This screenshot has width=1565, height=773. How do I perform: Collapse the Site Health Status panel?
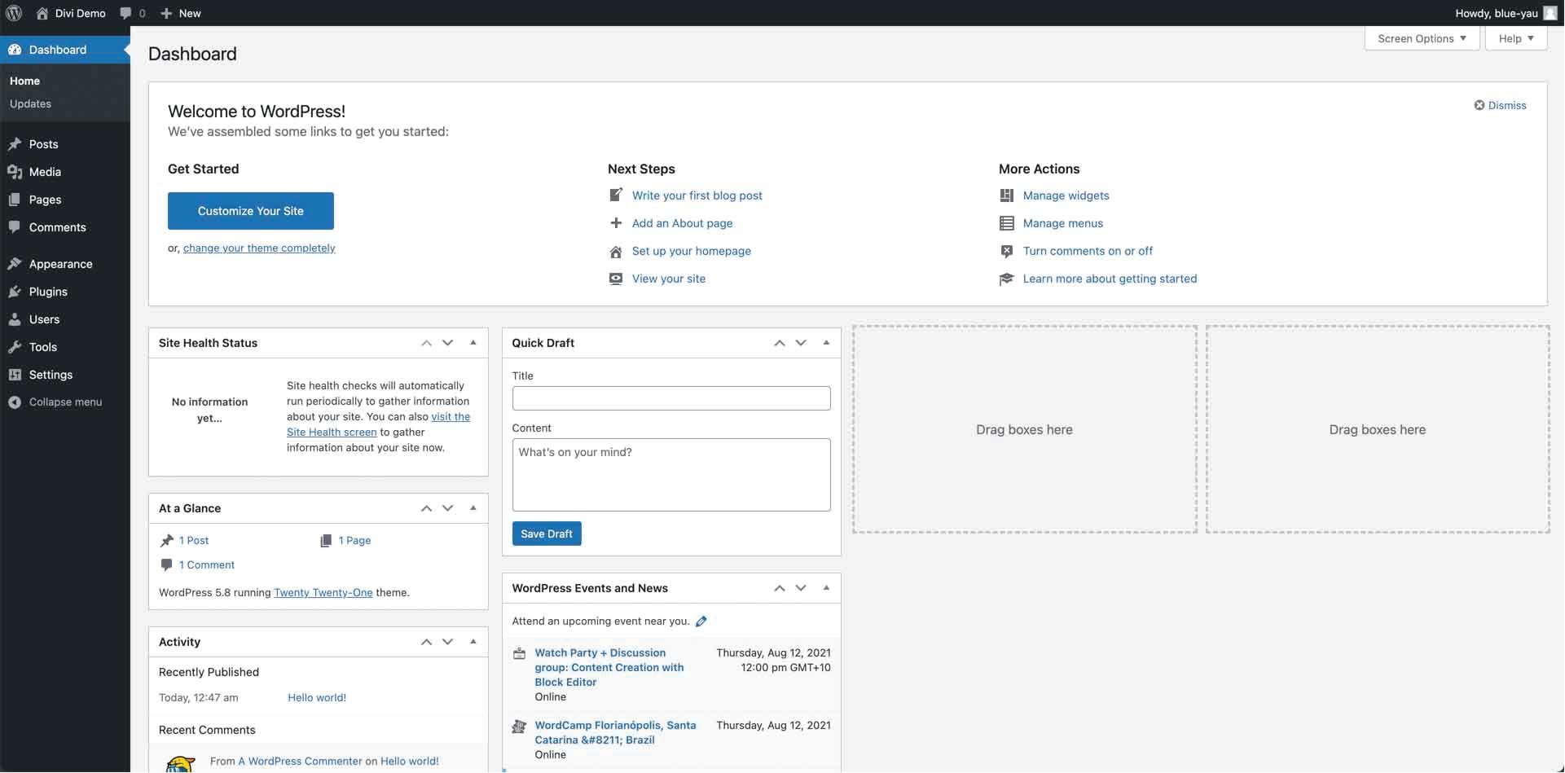point(473,343)
